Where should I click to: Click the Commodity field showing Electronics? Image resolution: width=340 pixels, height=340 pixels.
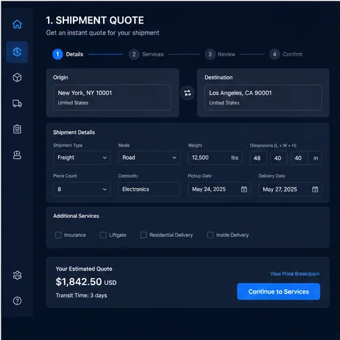[149, 190]
